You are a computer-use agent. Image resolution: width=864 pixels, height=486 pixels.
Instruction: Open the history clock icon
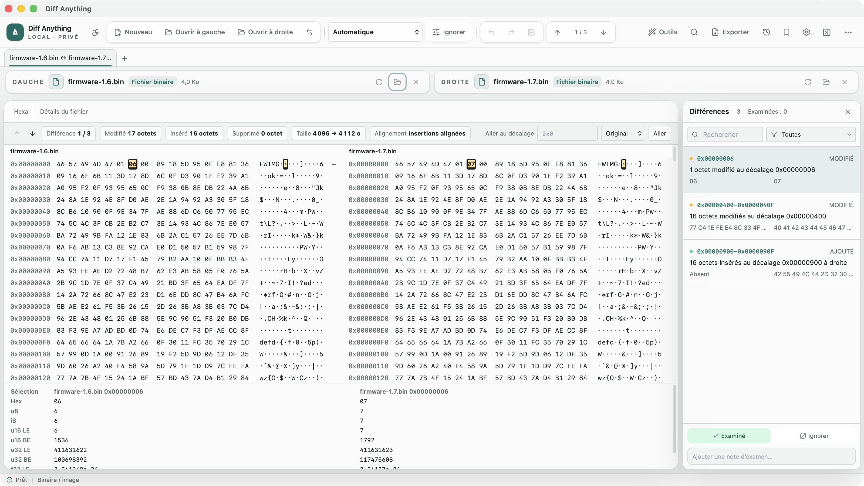point(767,32)
